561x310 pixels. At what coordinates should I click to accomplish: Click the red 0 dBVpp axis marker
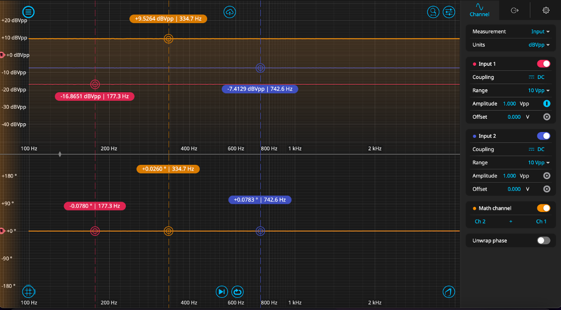tap(2, 55)
